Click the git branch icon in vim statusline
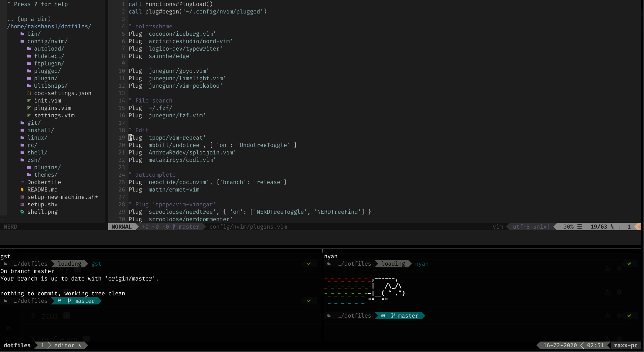Image resolution: width=644 pixels, height=352 pixels. click(173, 227)
